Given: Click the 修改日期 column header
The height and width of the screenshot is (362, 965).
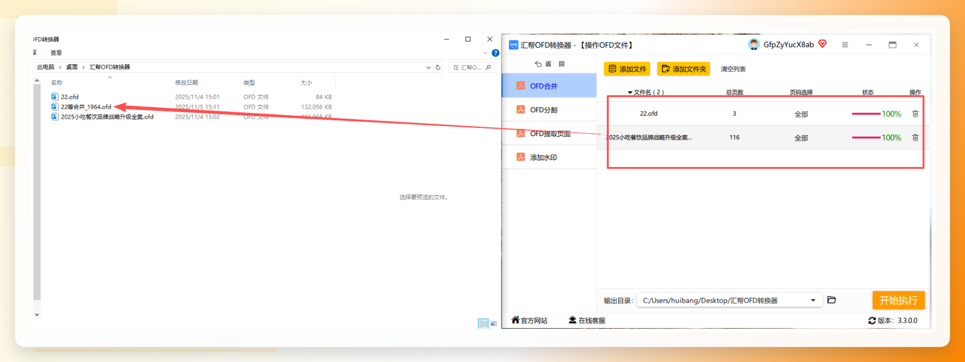Looking at the screenshot, I should [186, 83].
